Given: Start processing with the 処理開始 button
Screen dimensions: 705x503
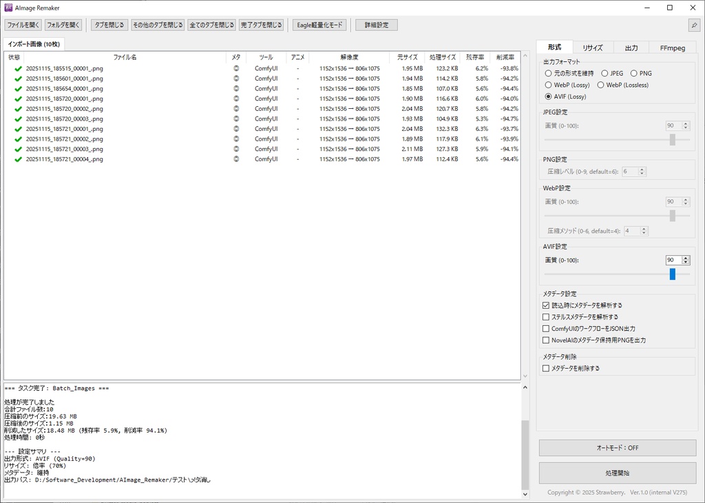Looking at the screenshot, I should pyautogui.click(x=618, y=473).
